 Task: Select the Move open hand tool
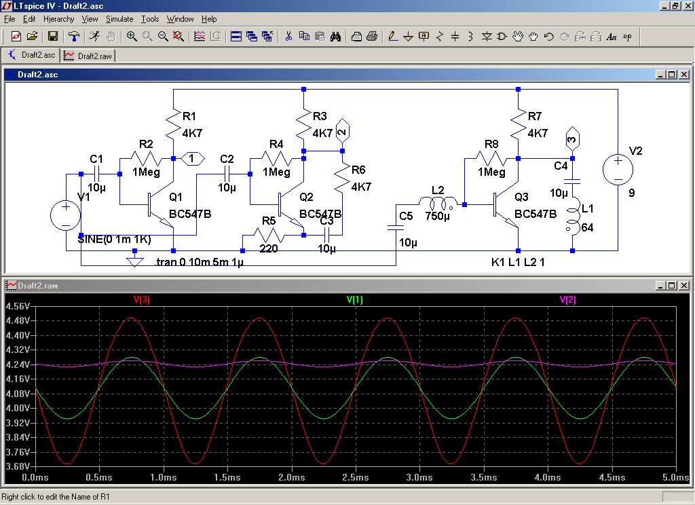point(518,37)
